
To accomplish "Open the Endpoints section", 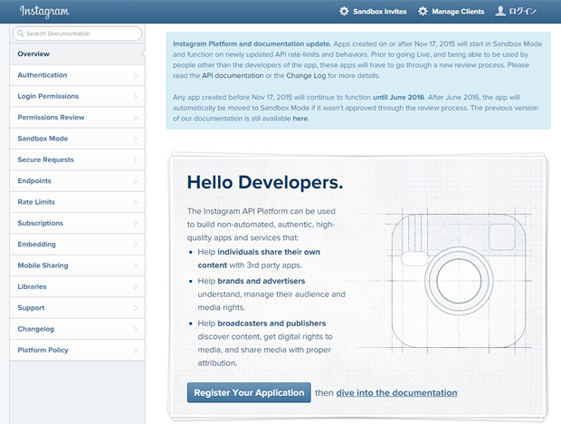I will click(x=77, y=181).
